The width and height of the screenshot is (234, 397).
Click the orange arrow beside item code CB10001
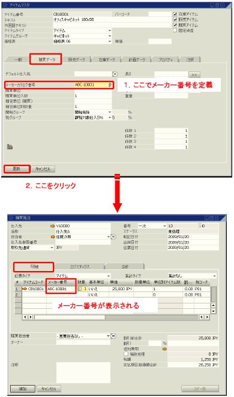[25, 288]
